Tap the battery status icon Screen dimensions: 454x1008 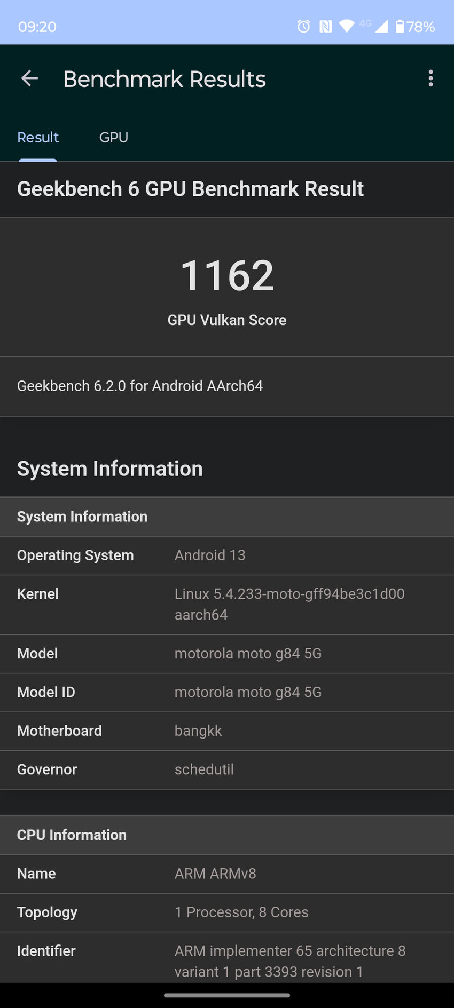[x=400, y=26]
